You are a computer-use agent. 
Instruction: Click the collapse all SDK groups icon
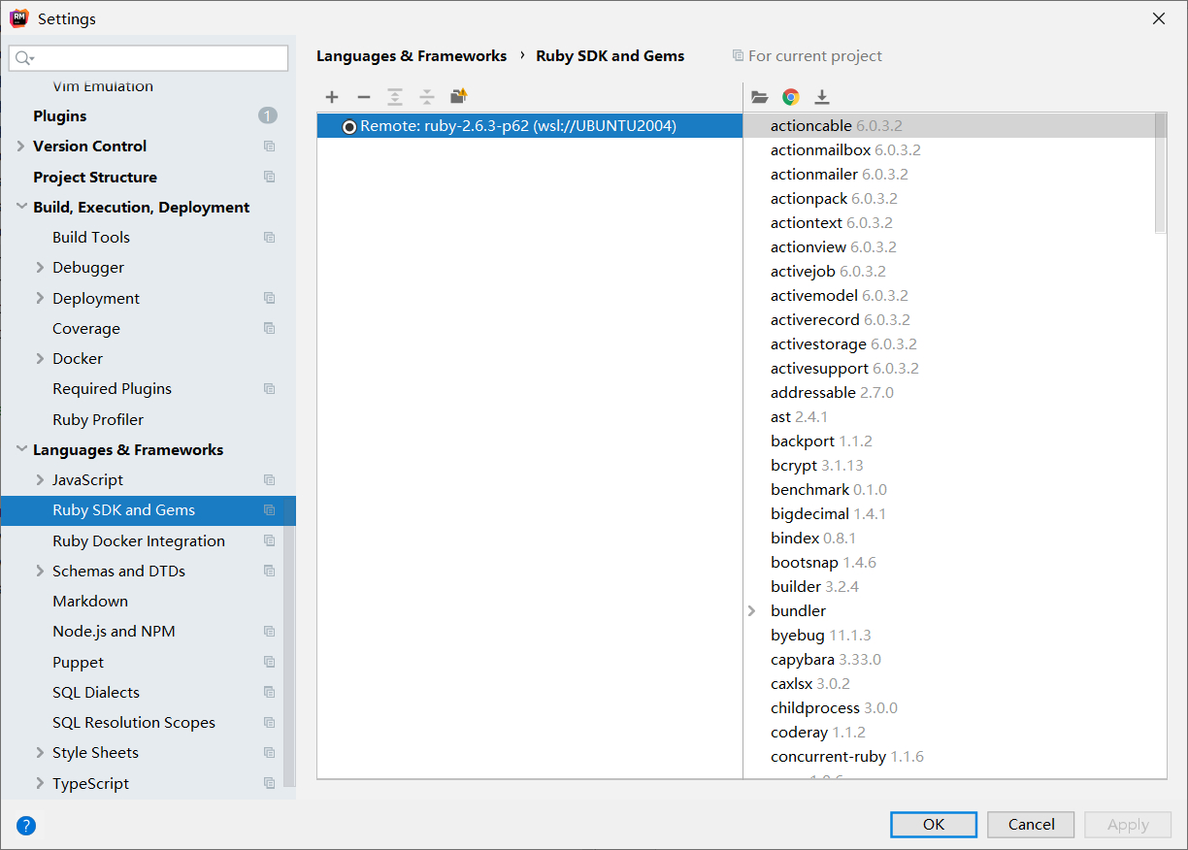[427, 97]
